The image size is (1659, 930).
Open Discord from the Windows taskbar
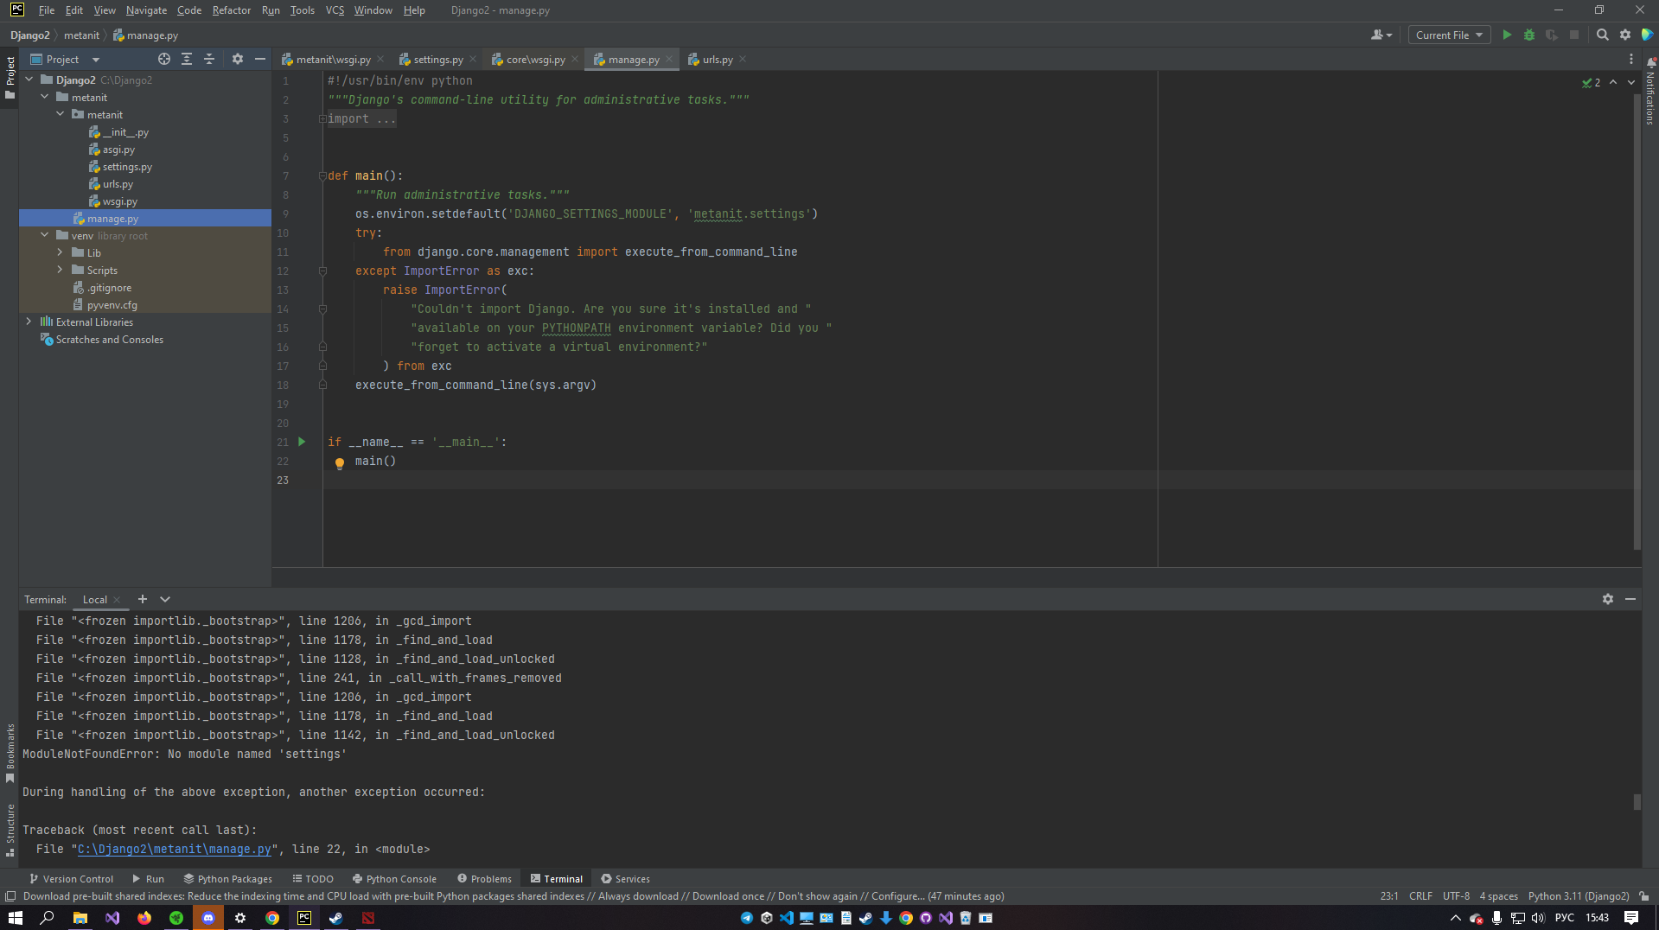click(208, 918)
